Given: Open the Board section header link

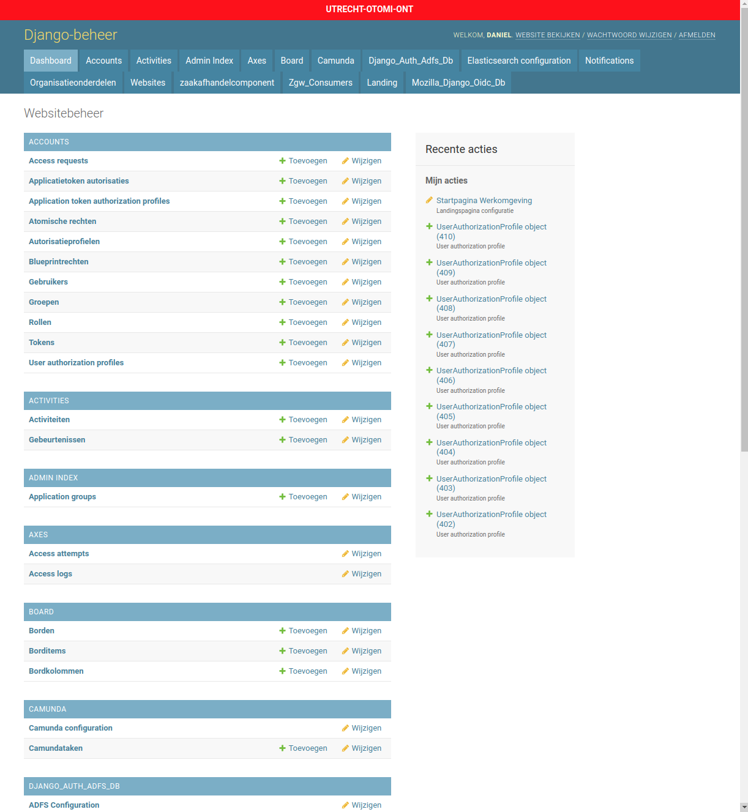Looking at the screenshot, I should 41,612.
